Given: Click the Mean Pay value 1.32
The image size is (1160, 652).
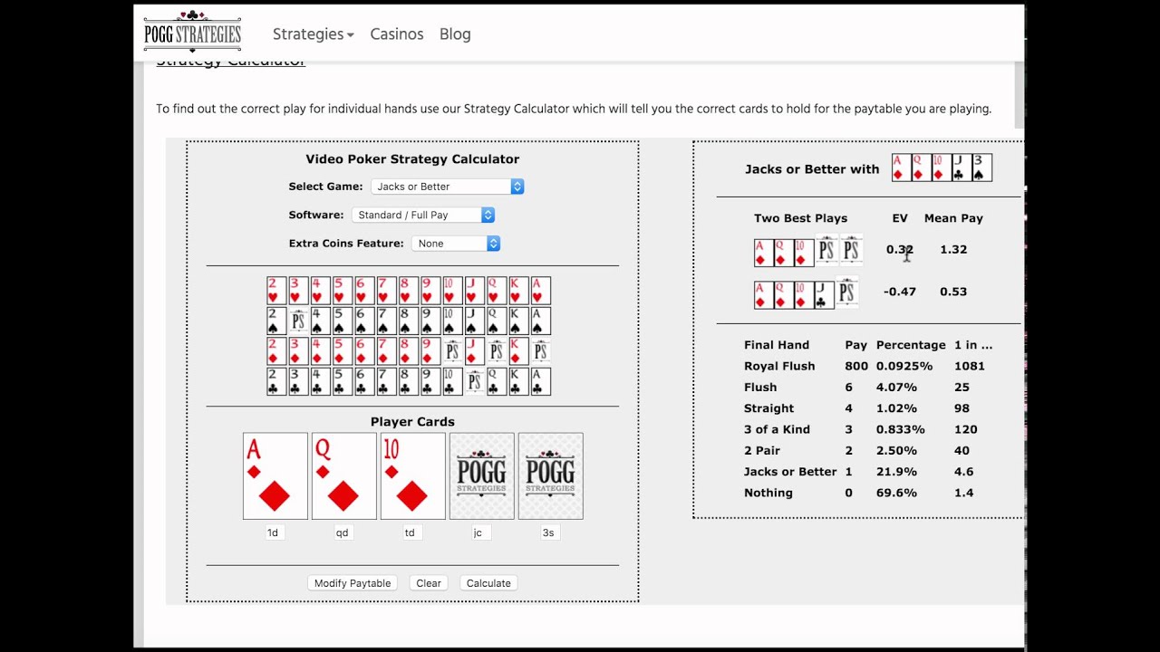Looking at the screenshot, I should pyautogui.click(x=953, y=249).
